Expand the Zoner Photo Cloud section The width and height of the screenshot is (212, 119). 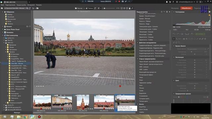coord(2,29)
